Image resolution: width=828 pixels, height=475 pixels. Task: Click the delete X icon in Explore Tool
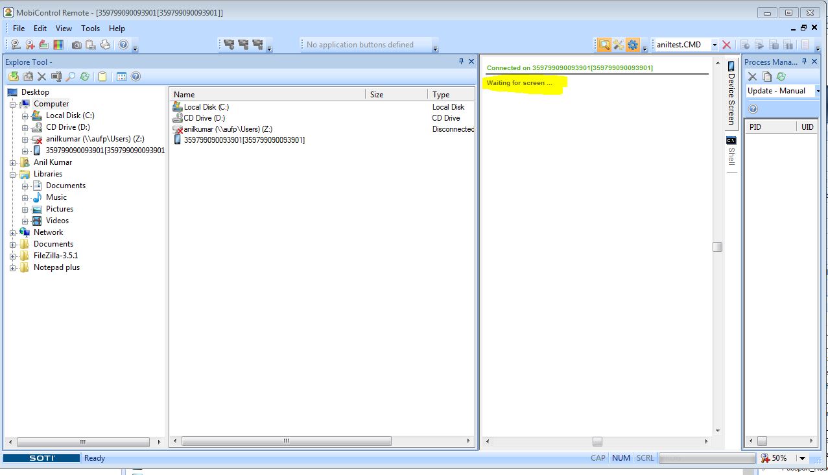(x=42, y=77)
